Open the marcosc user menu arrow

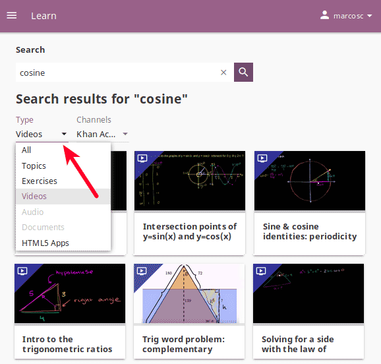[x=370, y=16]
